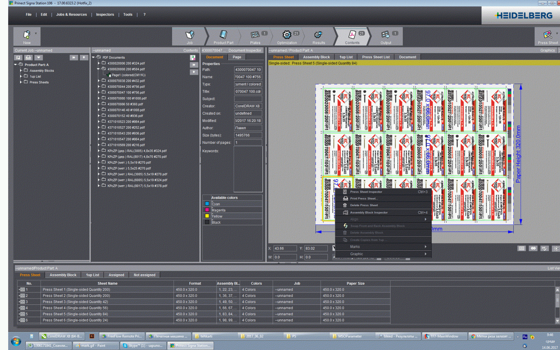
Task: Collapse the Product Part: A tree node
Action: click(x=16, y=65)
